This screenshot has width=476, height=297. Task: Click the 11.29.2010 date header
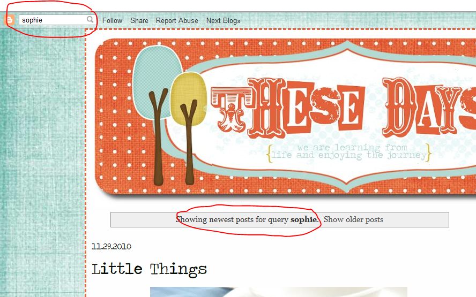111,246
